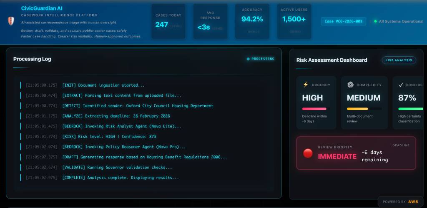Screen dimensions: 427x208
Task: Click the Deadline within -6 days caption
Action: (x=314, y=119)
